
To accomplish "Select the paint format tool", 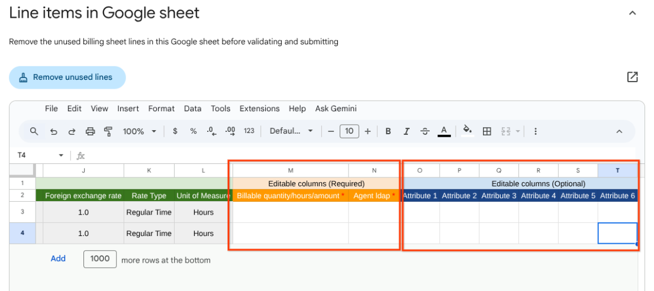I will coord(108,131).
